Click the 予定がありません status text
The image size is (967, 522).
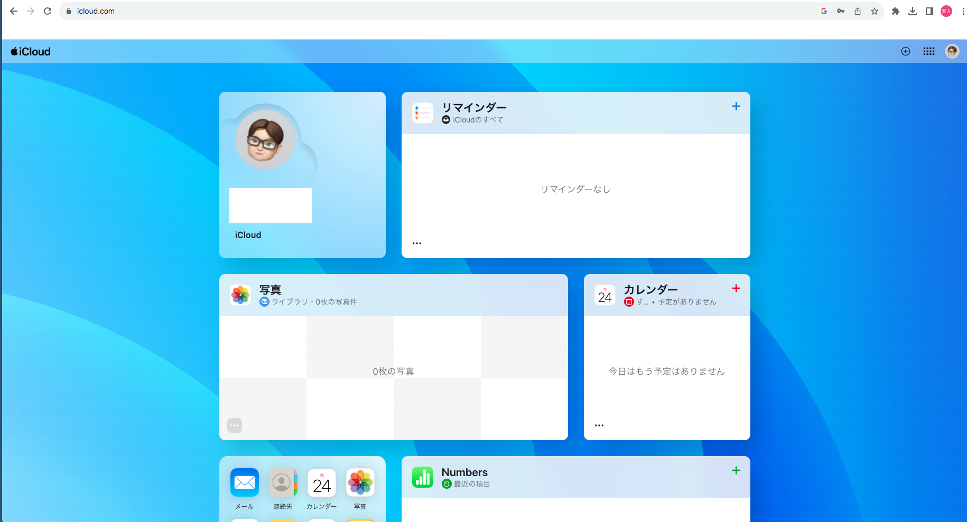[x=687, y=302]
